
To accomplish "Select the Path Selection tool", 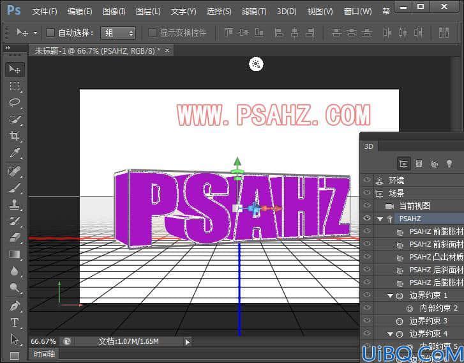I will coord(15,339).
